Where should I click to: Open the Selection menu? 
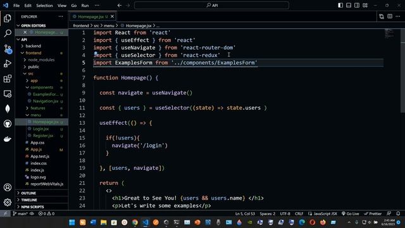click(x=44, y=6)
